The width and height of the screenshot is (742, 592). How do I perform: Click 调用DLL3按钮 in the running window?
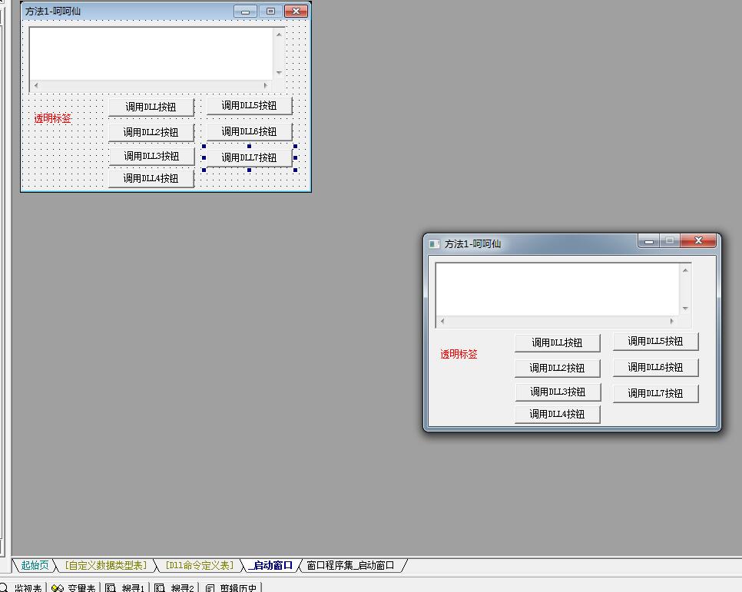pos(558,392)
